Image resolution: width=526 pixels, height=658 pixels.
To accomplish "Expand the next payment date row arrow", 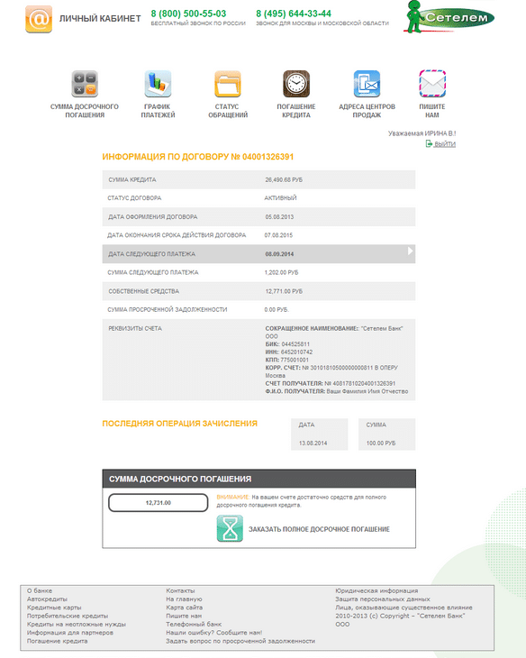I will coord(410,251).
